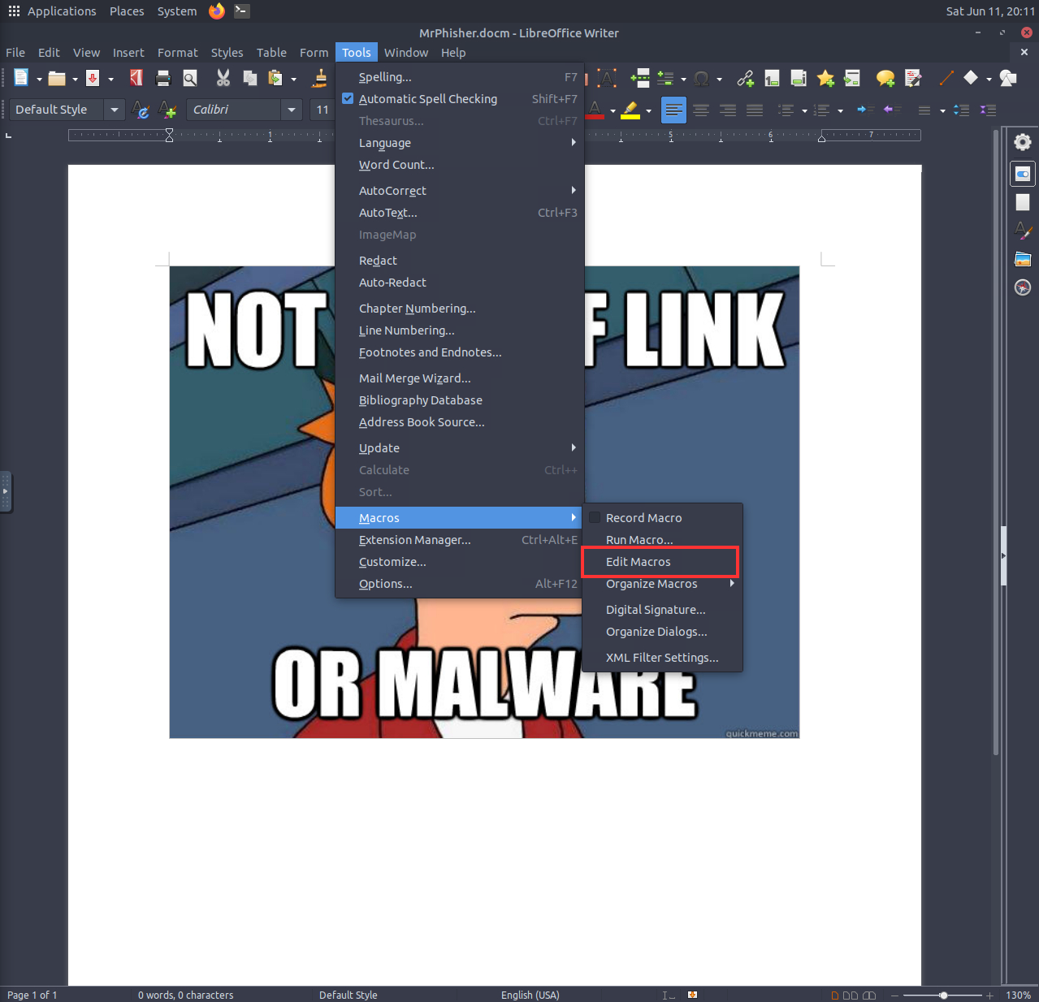This screenshot has height=1002, width=1039.
Task: Adjust the zoom slider handle
Action: pyautogui.click(x=943, y=995)
